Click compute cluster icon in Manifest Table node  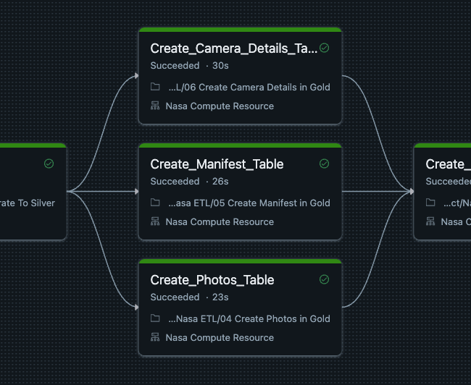155,221
